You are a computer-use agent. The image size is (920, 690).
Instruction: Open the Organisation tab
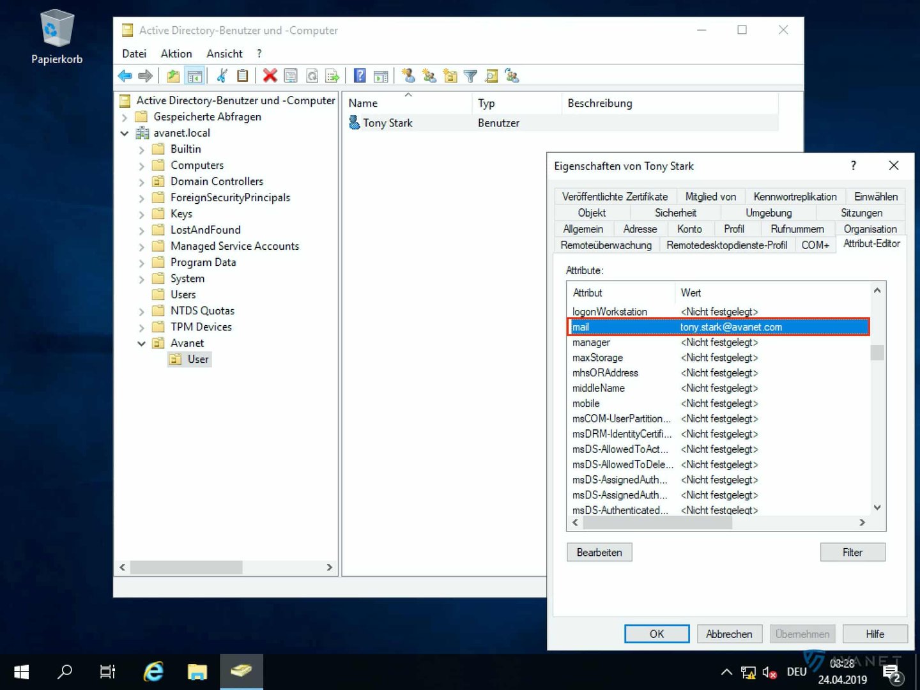(870, 229)
